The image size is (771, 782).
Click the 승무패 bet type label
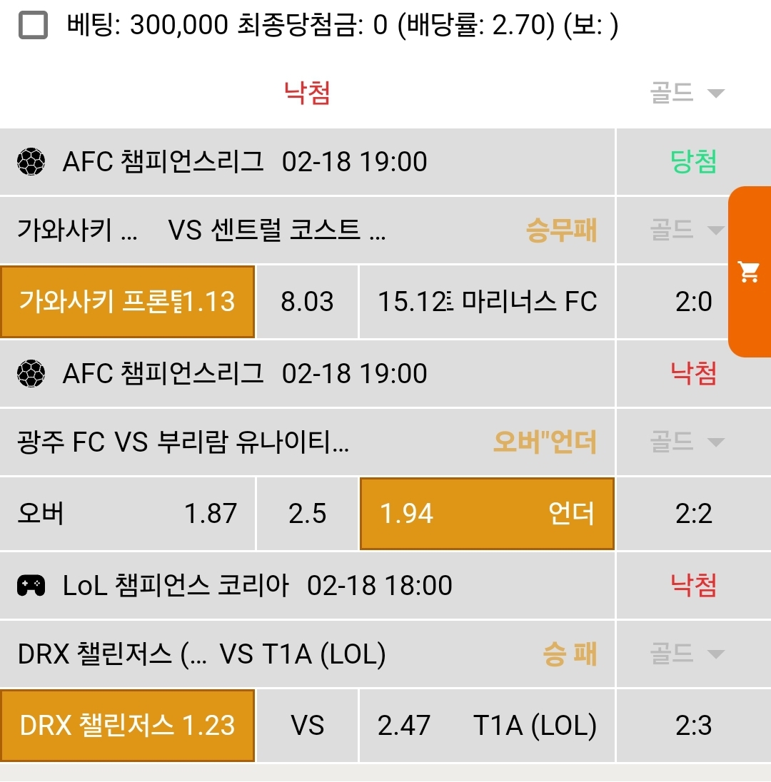(561, 230)
